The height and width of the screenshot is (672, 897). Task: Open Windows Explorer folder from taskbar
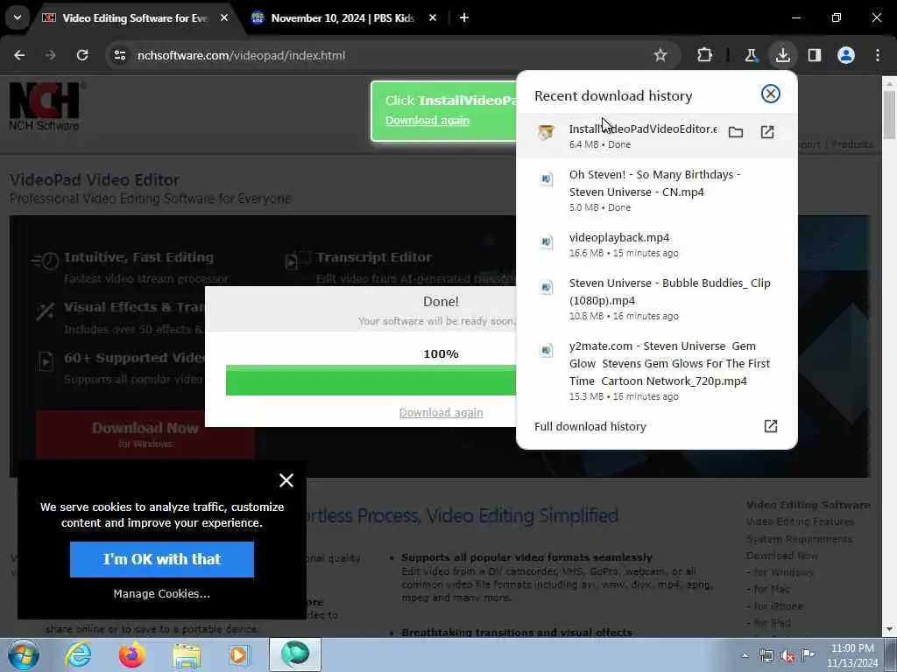[187, 656]
